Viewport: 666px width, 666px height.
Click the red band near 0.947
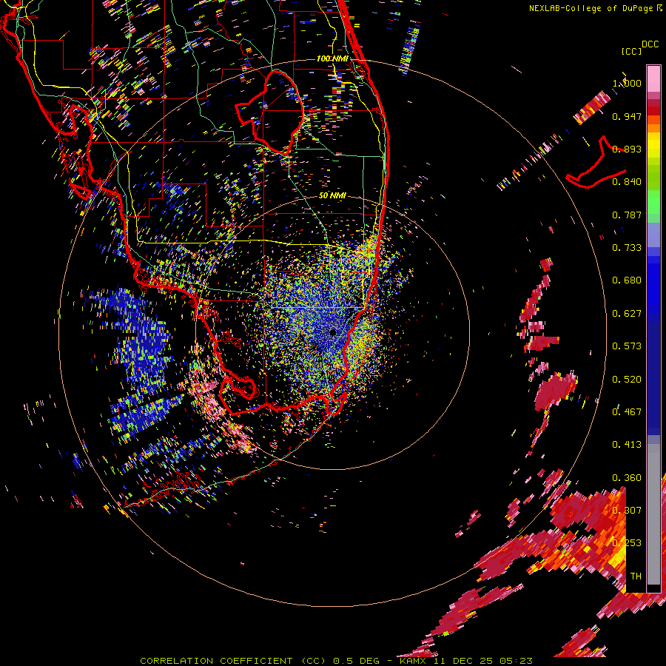(653, 111)
